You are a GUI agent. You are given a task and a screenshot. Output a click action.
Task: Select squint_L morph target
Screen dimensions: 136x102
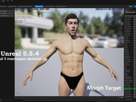126,47
